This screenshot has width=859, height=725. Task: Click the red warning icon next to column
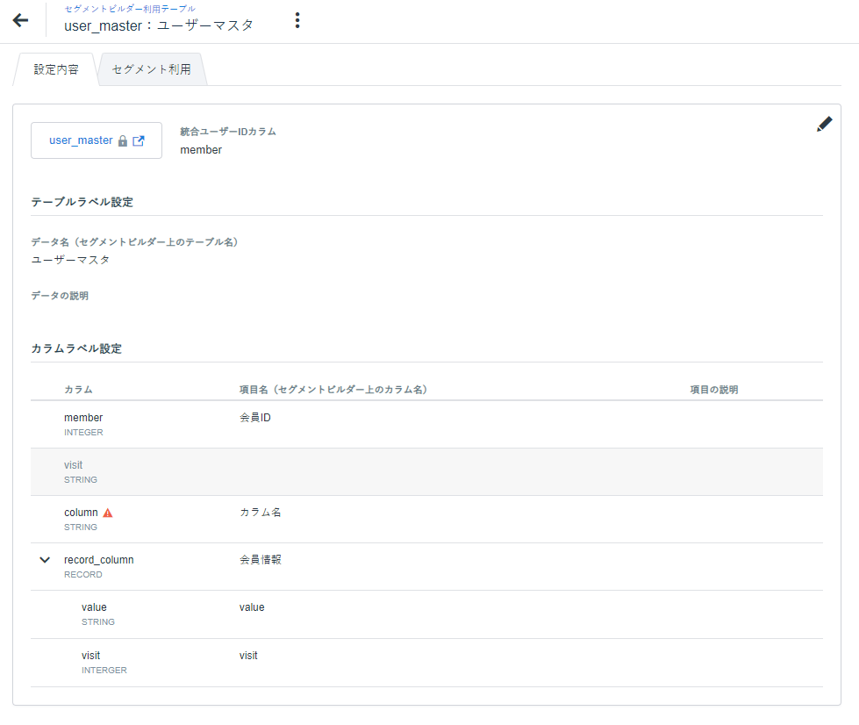pos(108,513)
